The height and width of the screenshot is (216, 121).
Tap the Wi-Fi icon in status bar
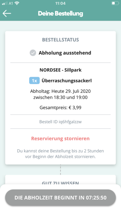[17, 3]
